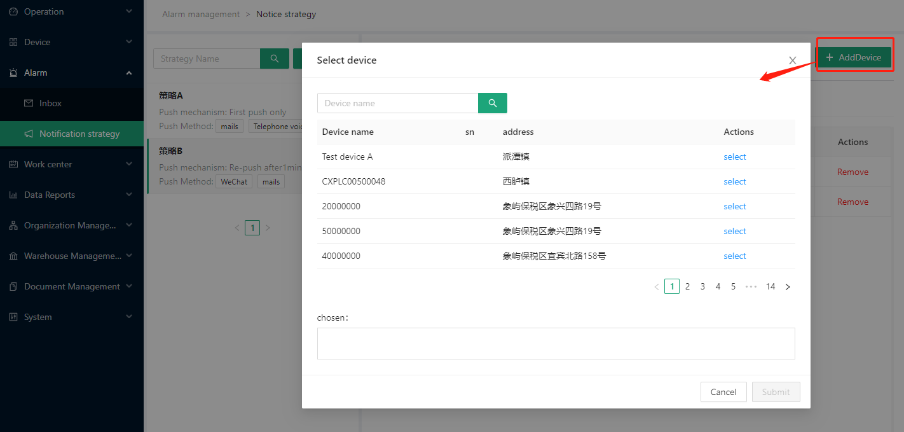Close the Select device dialog
Viewport: 904px width, 432px height.
pos(792,60)
